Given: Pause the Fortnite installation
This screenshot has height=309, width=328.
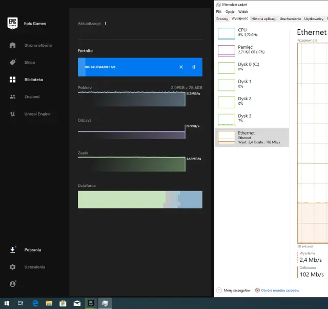Looking at the screenshot, I should (194, 67).
